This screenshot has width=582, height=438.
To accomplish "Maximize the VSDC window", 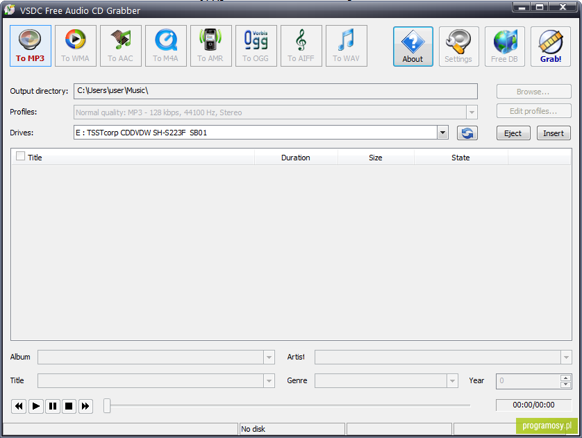I will click(x=540, y=7).
